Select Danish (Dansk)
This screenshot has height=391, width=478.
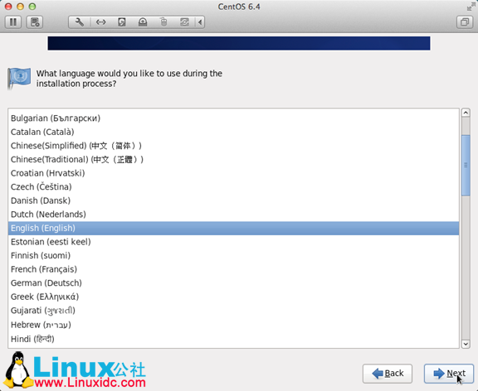point(233,200)
